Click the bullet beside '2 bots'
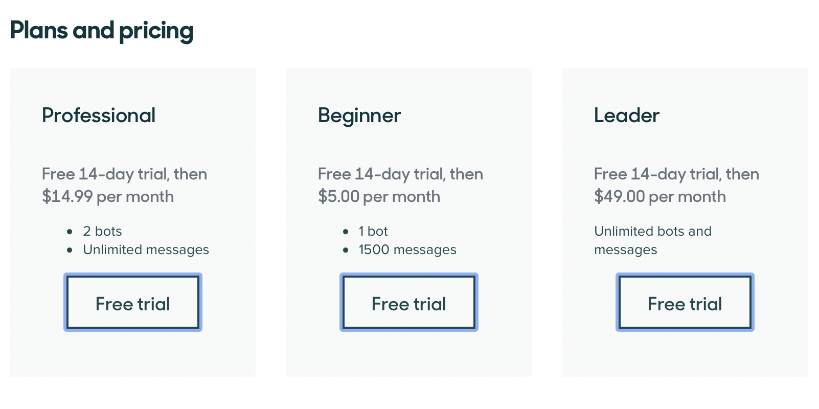 tap(70, 232)
